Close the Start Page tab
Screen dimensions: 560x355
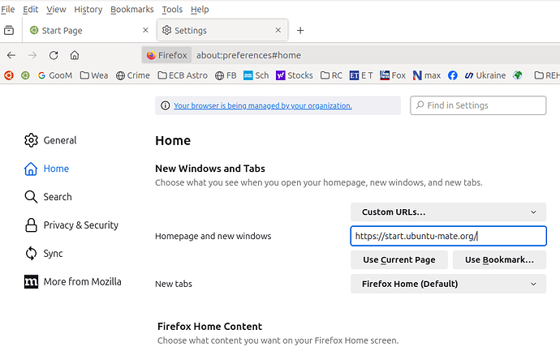(145, 30)
